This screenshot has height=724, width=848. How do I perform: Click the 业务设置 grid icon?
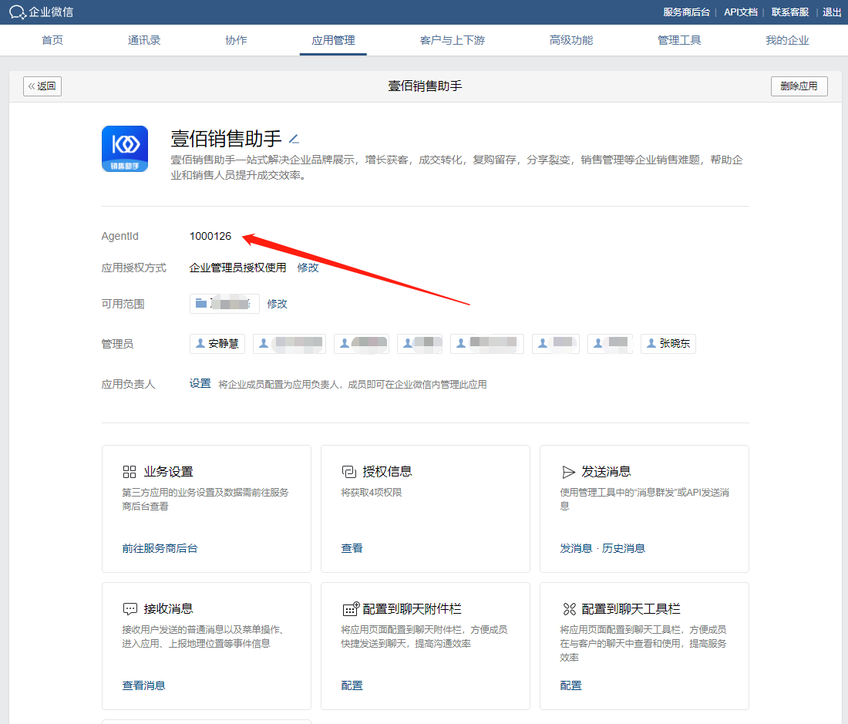point(130,472)
